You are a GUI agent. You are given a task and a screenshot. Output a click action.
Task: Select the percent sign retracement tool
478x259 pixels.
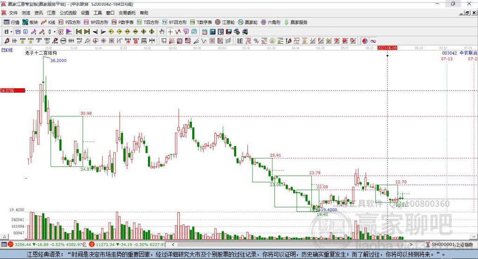pyautogui.click(x=256, y=41)
